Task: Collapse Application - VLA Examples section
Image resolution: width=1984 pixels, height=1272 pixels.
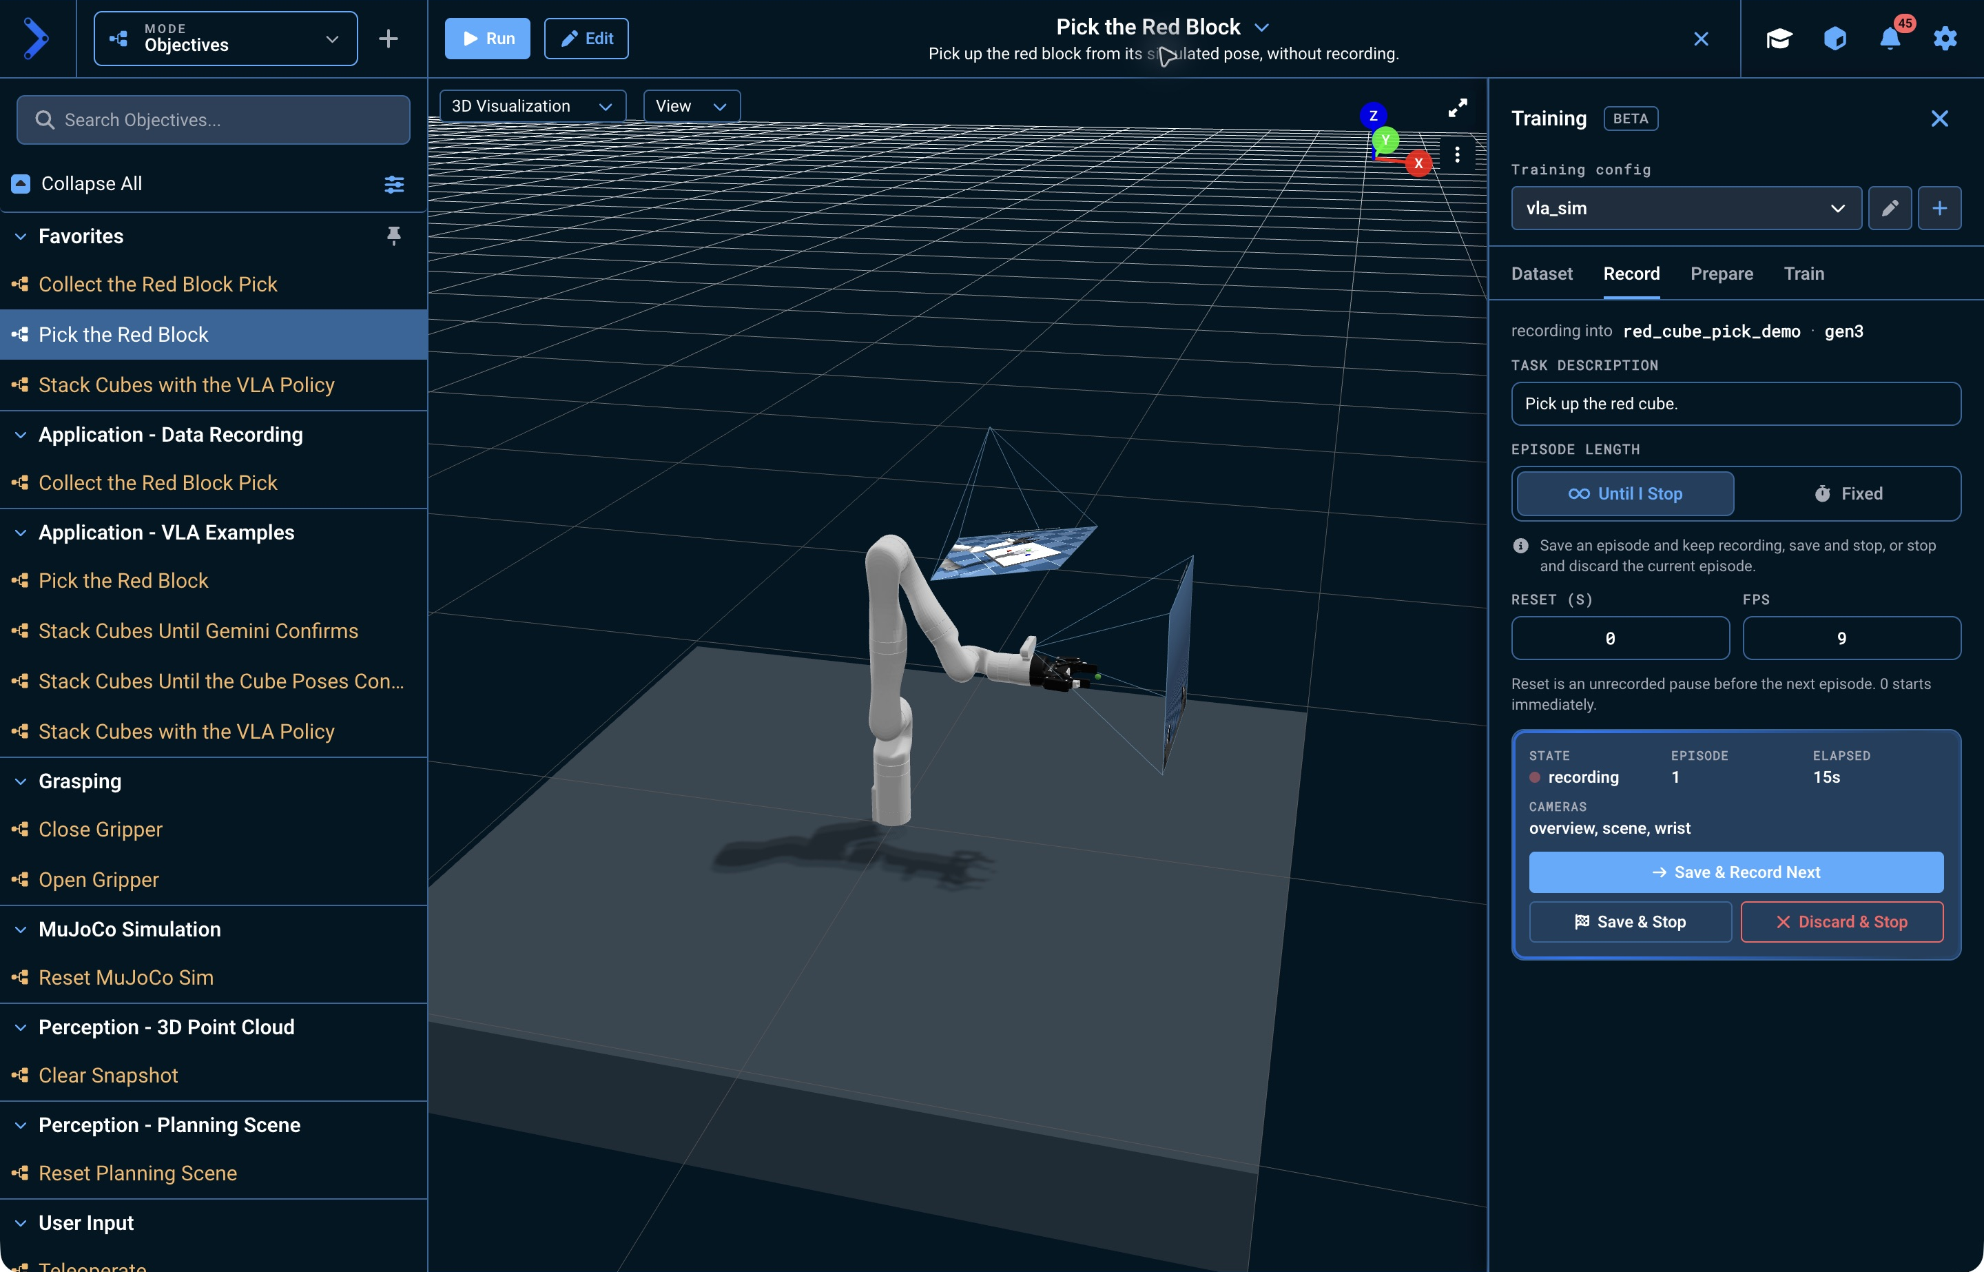Action: pos(21,533)
